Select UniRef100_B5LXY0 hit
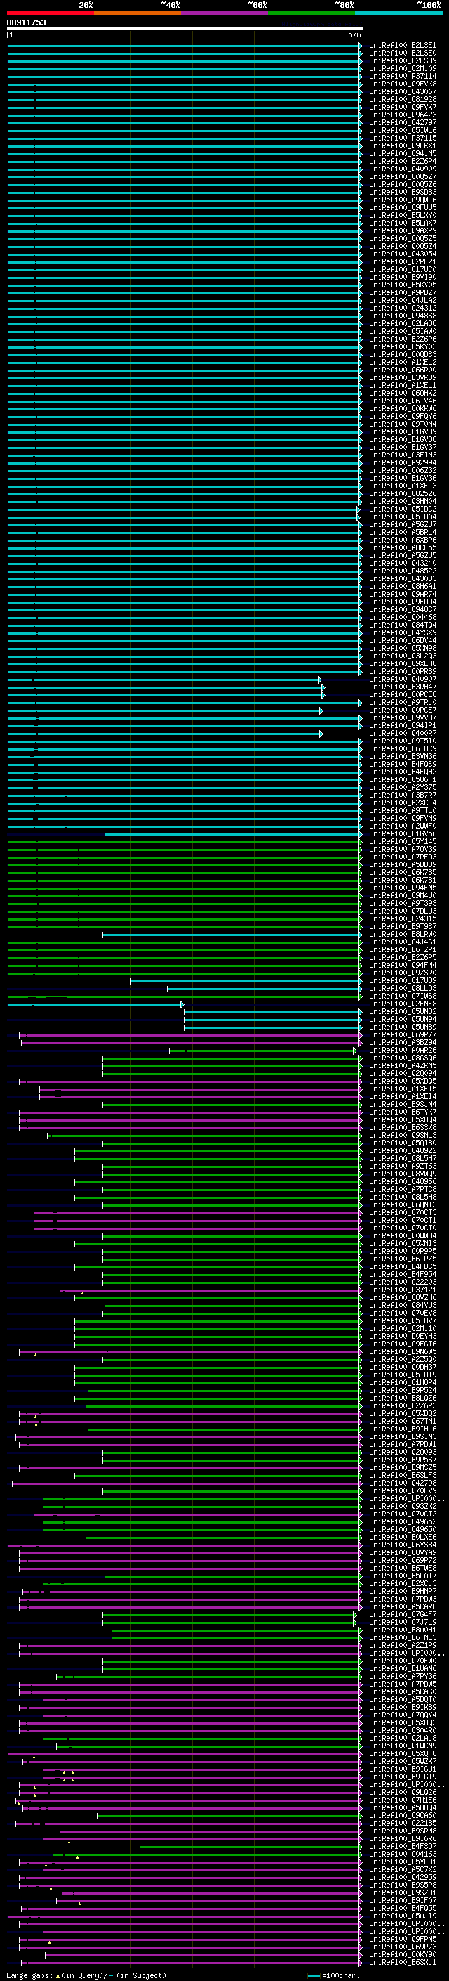The height and width of the screenshot is (1981, 449). pyautogui.click(x=402, y=215)
